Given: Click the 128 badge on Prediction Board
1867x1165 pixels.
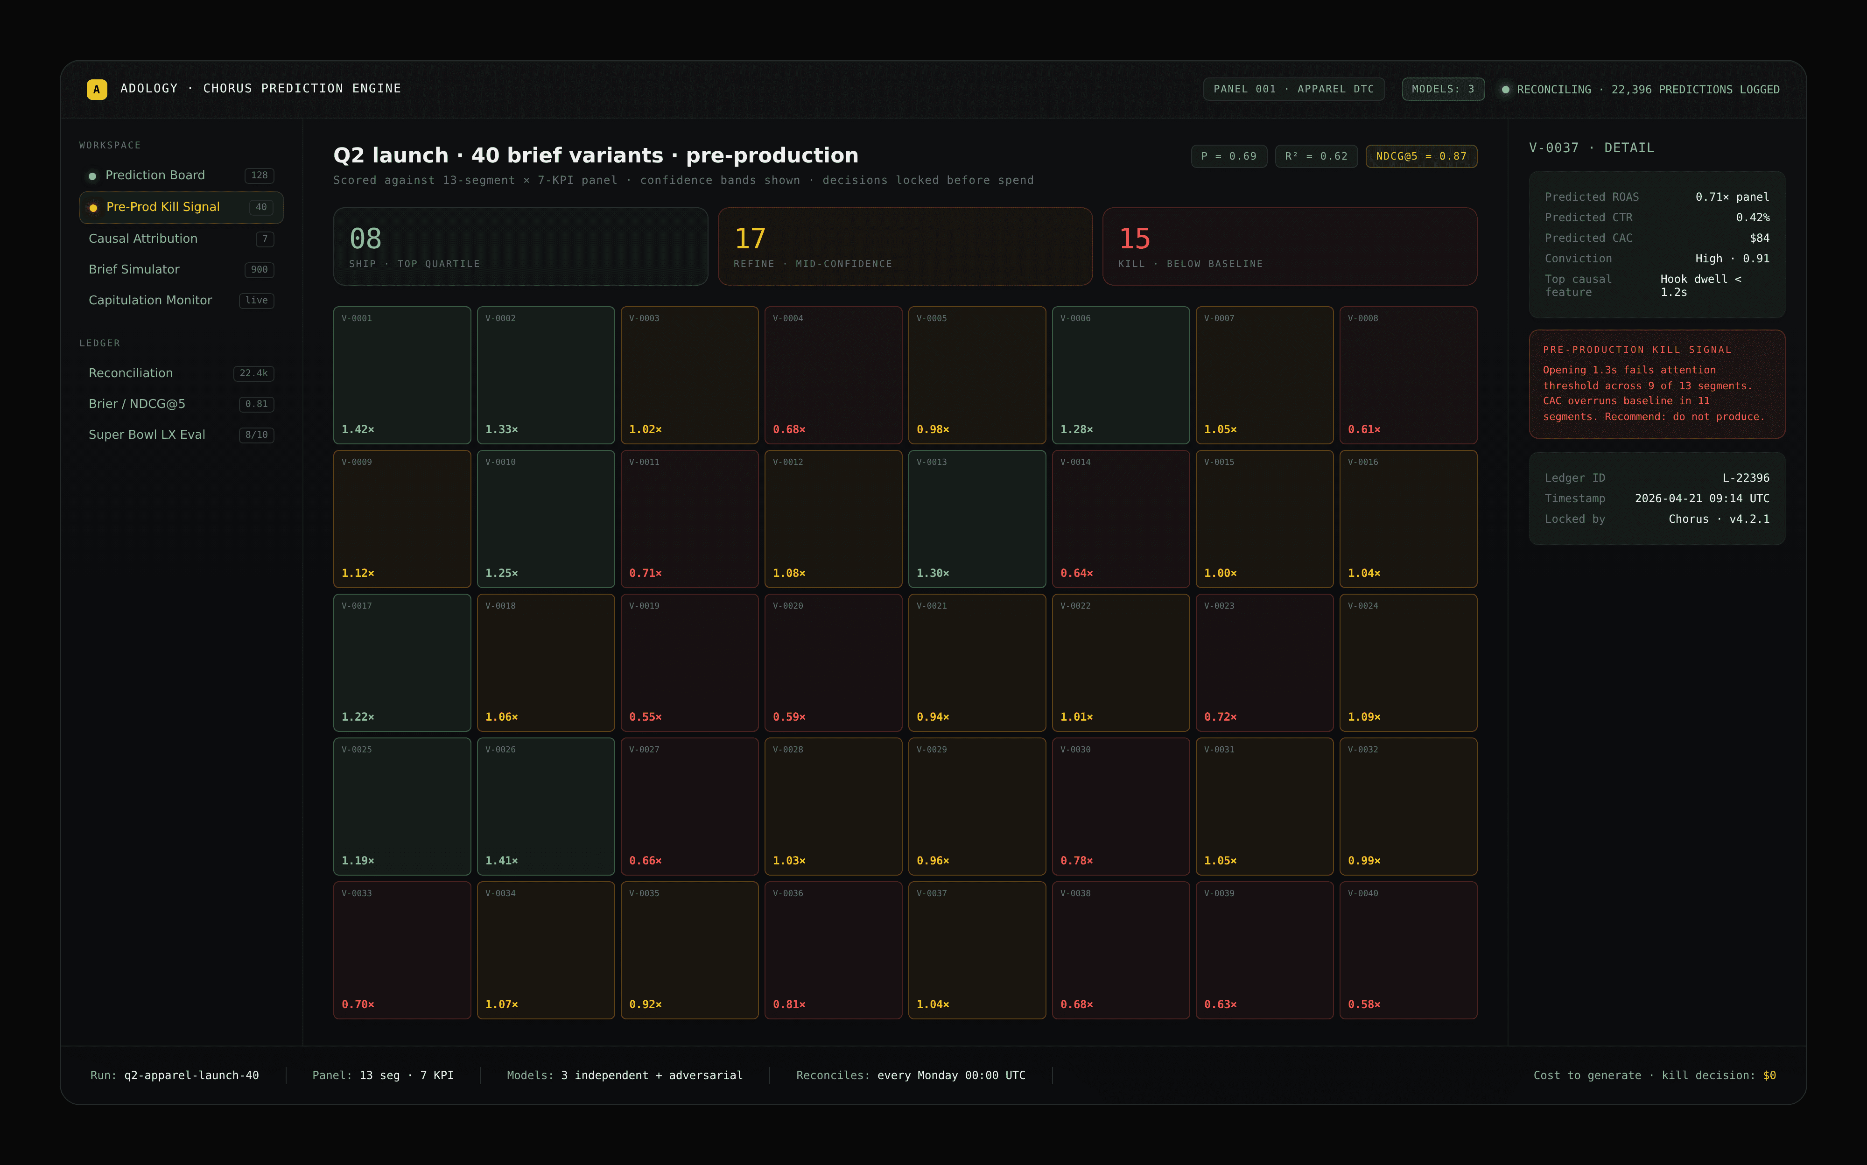Looking at the screenshot, I should [x=259, y=175].
